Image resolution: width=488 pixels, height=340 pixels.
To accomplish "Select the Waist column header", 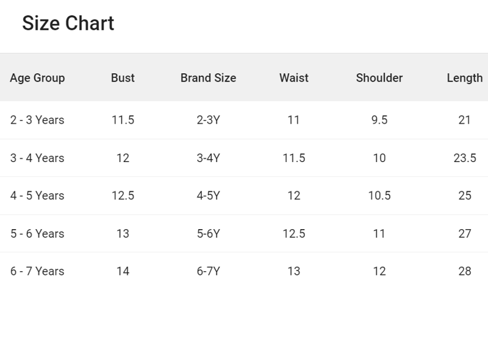I will click(293, 78).
